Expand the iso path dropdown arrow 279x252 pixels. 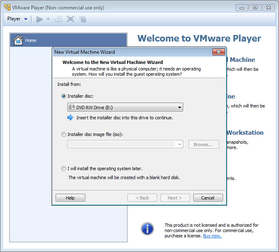click(180, 144)
